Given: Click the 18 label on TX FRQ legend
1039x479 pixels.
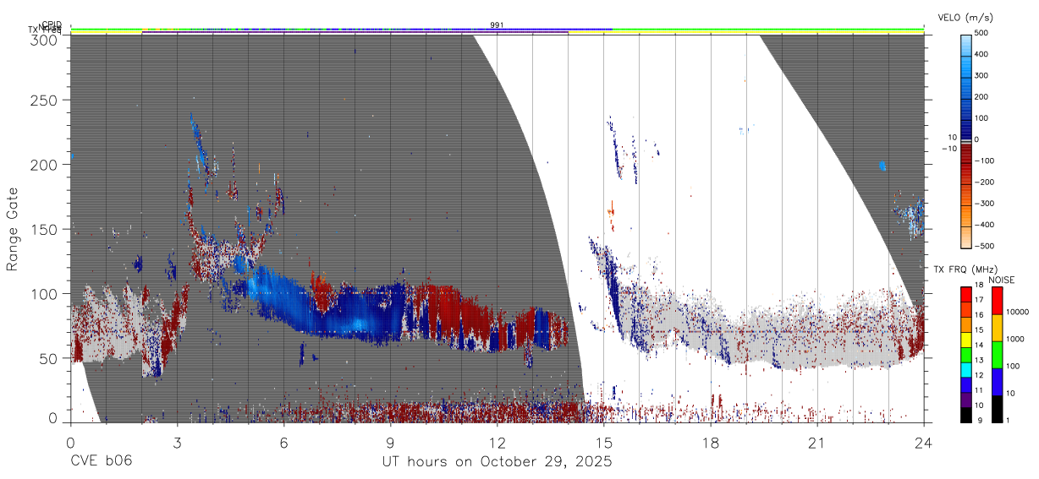Looking at the screenshot, I should [x=978, y=286].
